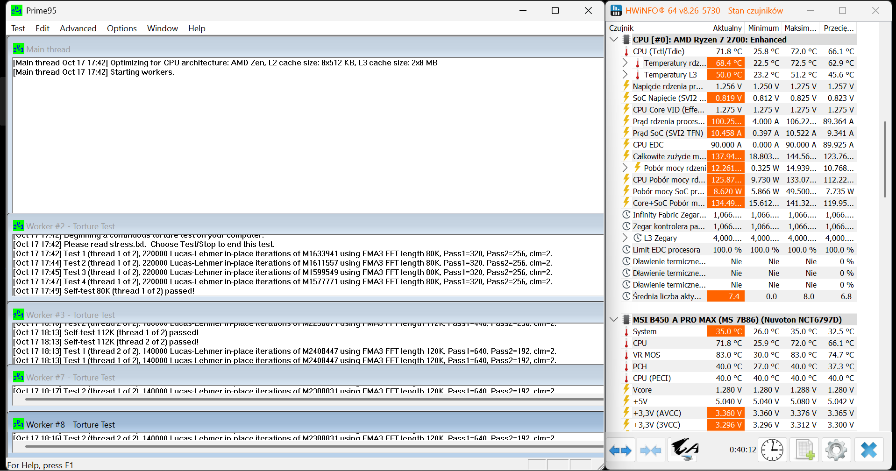Expand the Temperatury rdzeni row
Image resolution: width=896 pixels, height=471 pixels.
(625, 63)
